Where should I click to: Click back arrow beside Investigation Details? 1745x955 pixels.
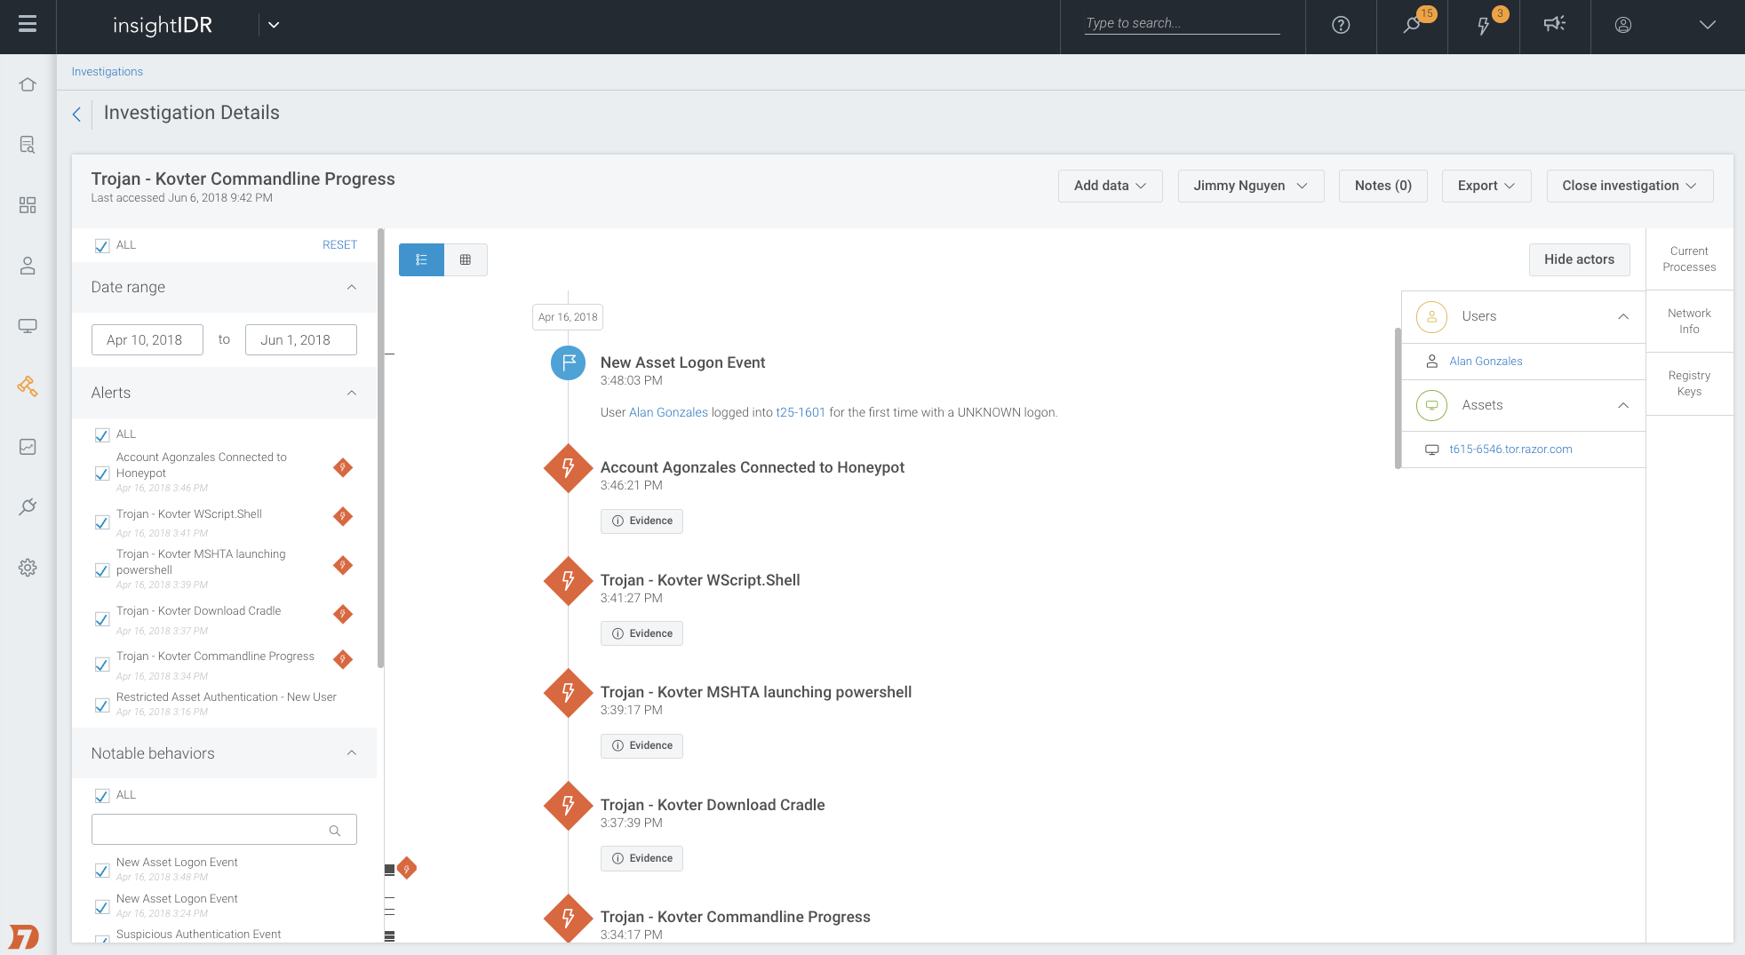click(x=76, y=114)
